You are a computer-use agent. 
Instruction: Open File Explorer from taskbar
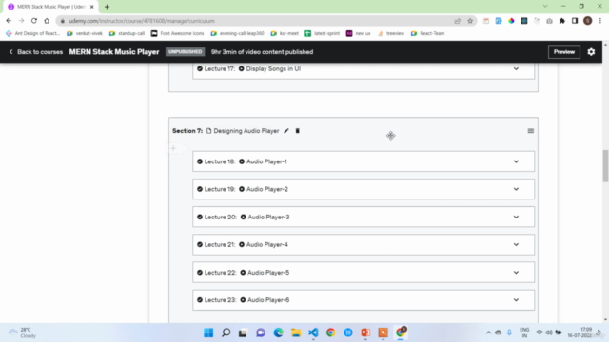tap(296, 332)
